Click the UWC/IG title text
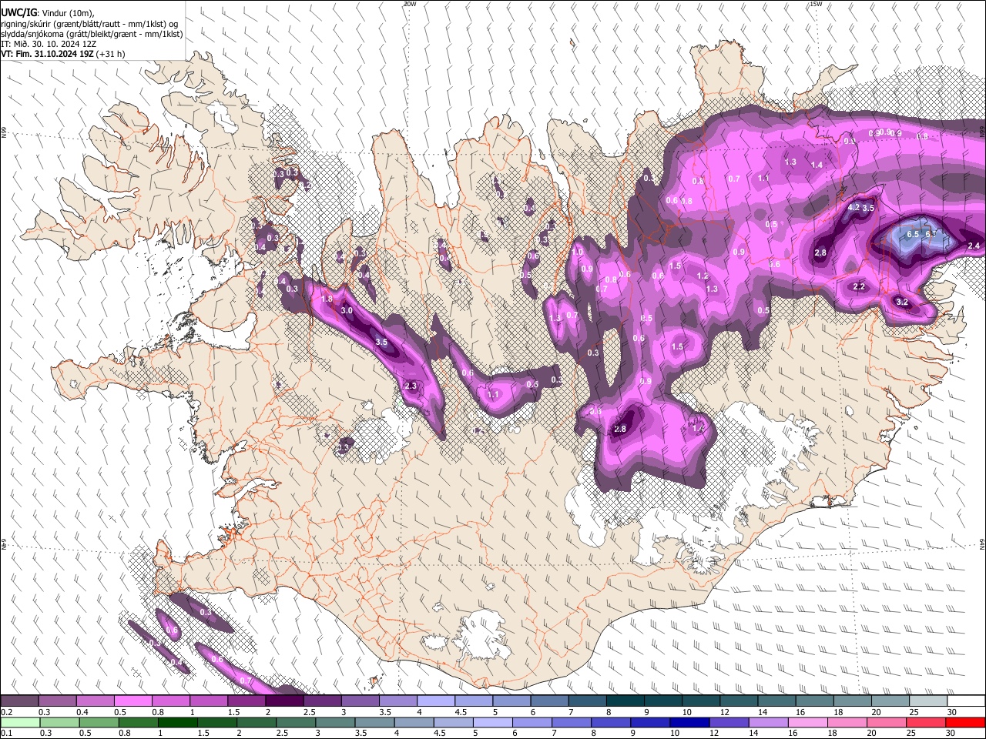This screenshot has height=739, width=986. click(x=18, y=13)
